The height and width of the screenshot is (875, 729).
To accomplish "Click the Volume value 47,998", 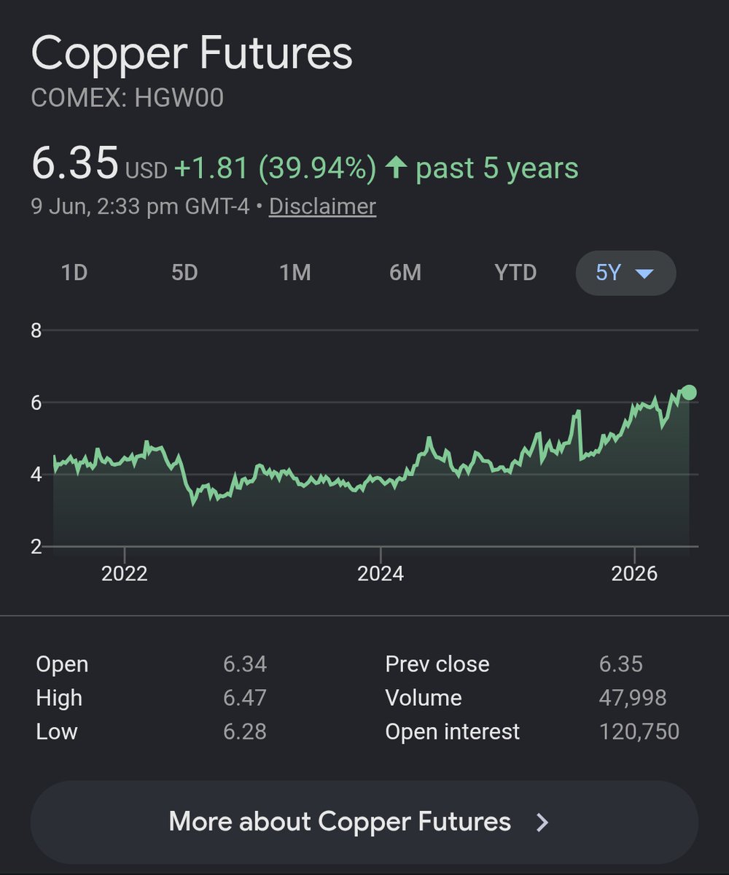I will (633, 698).
